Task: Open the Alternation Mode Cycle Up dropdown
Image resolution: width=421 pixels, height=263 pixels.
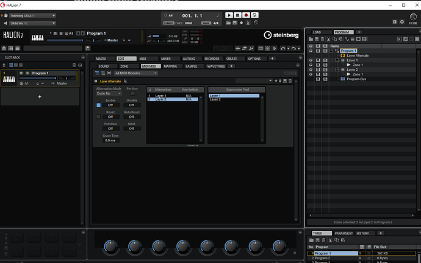Action: 109,93
